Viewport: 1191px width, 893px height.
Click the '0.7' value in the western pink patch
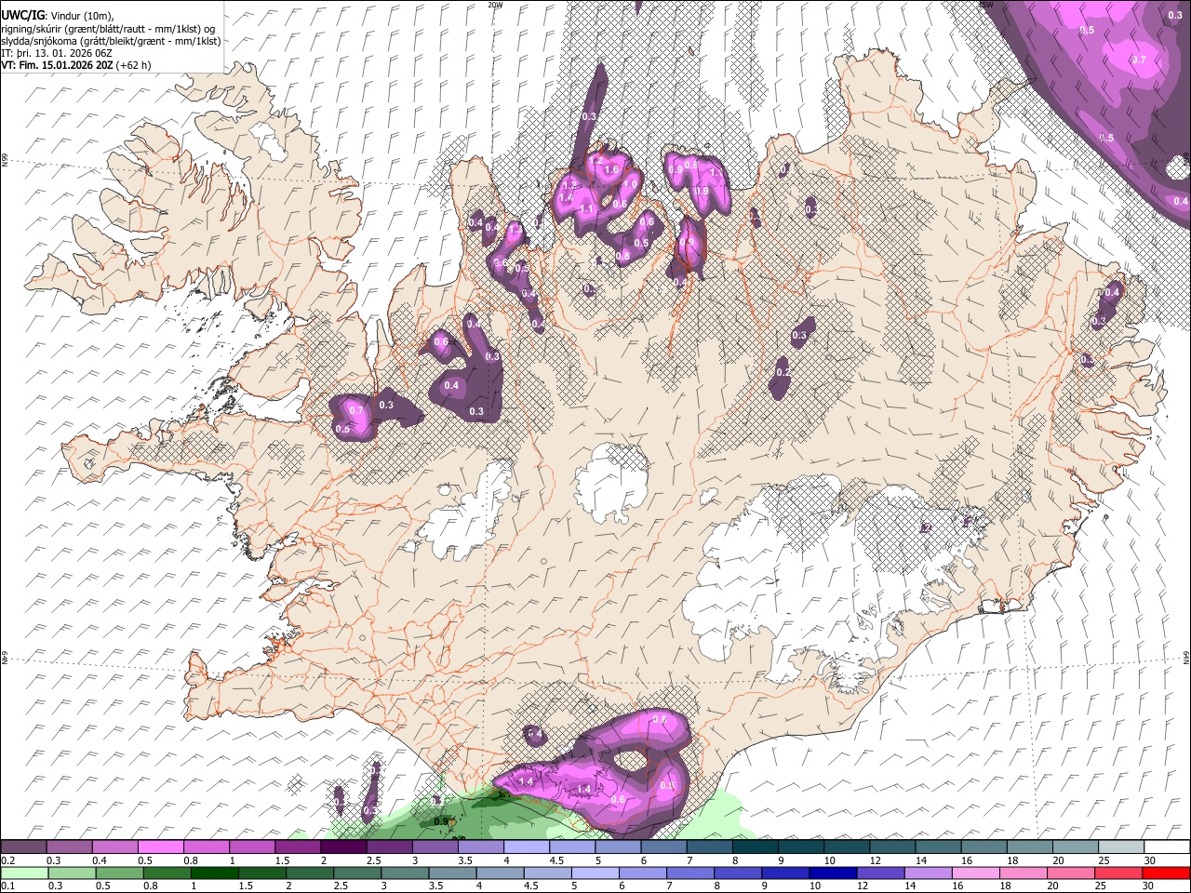(355, 410)
